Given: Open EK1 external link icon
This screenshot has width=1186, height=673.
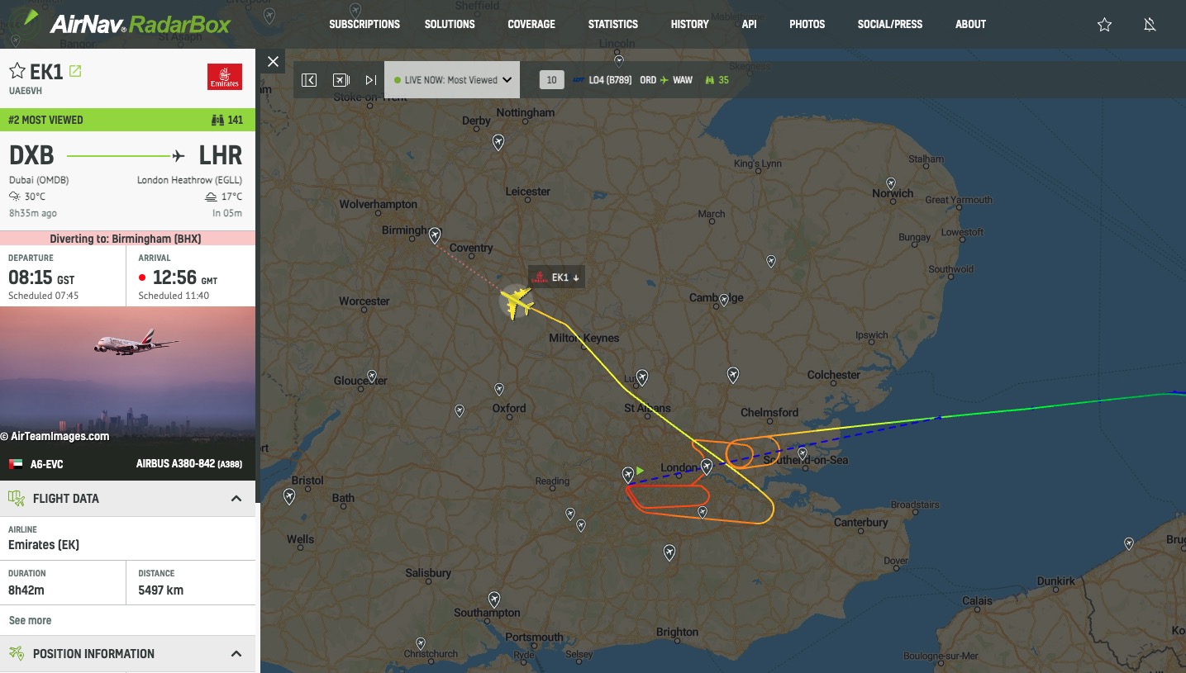Looking at the screenshot, I should tap(75, 71).
